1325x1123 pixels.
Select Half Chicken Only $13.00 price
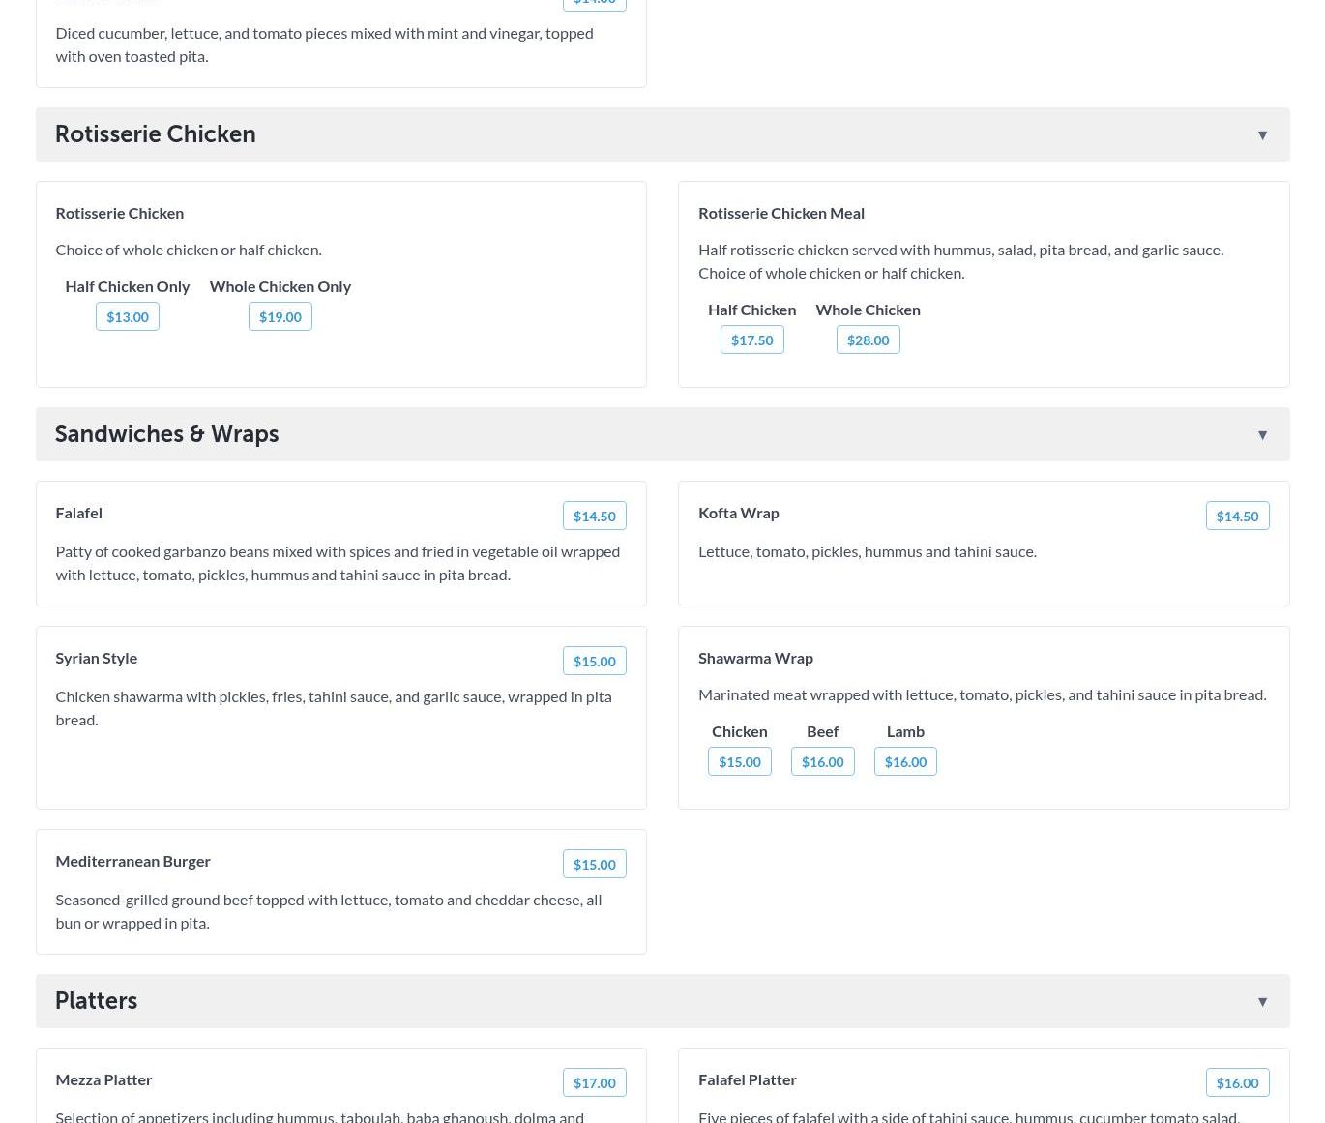(128, 317)
